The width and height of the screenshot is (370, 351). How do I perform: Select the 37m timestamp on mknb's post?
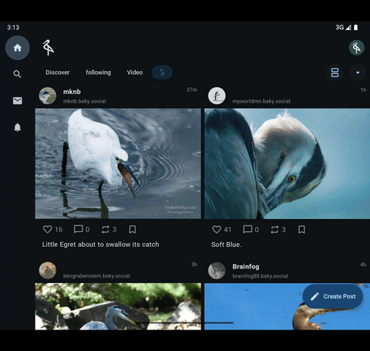pyautogui.click(x=192, y=89)
